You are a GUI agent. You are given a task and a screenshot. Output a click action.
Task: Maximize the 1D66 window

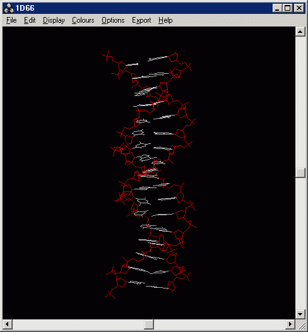(x=287, y=8)
